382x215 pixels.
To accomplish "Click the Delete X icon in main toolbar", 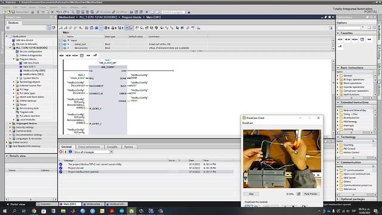I will [x=53, y=12].
